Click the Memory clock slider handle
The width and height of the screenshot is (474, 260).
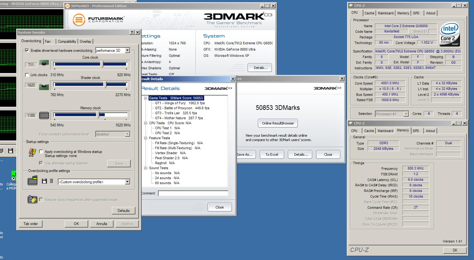[x=98, y=115]
